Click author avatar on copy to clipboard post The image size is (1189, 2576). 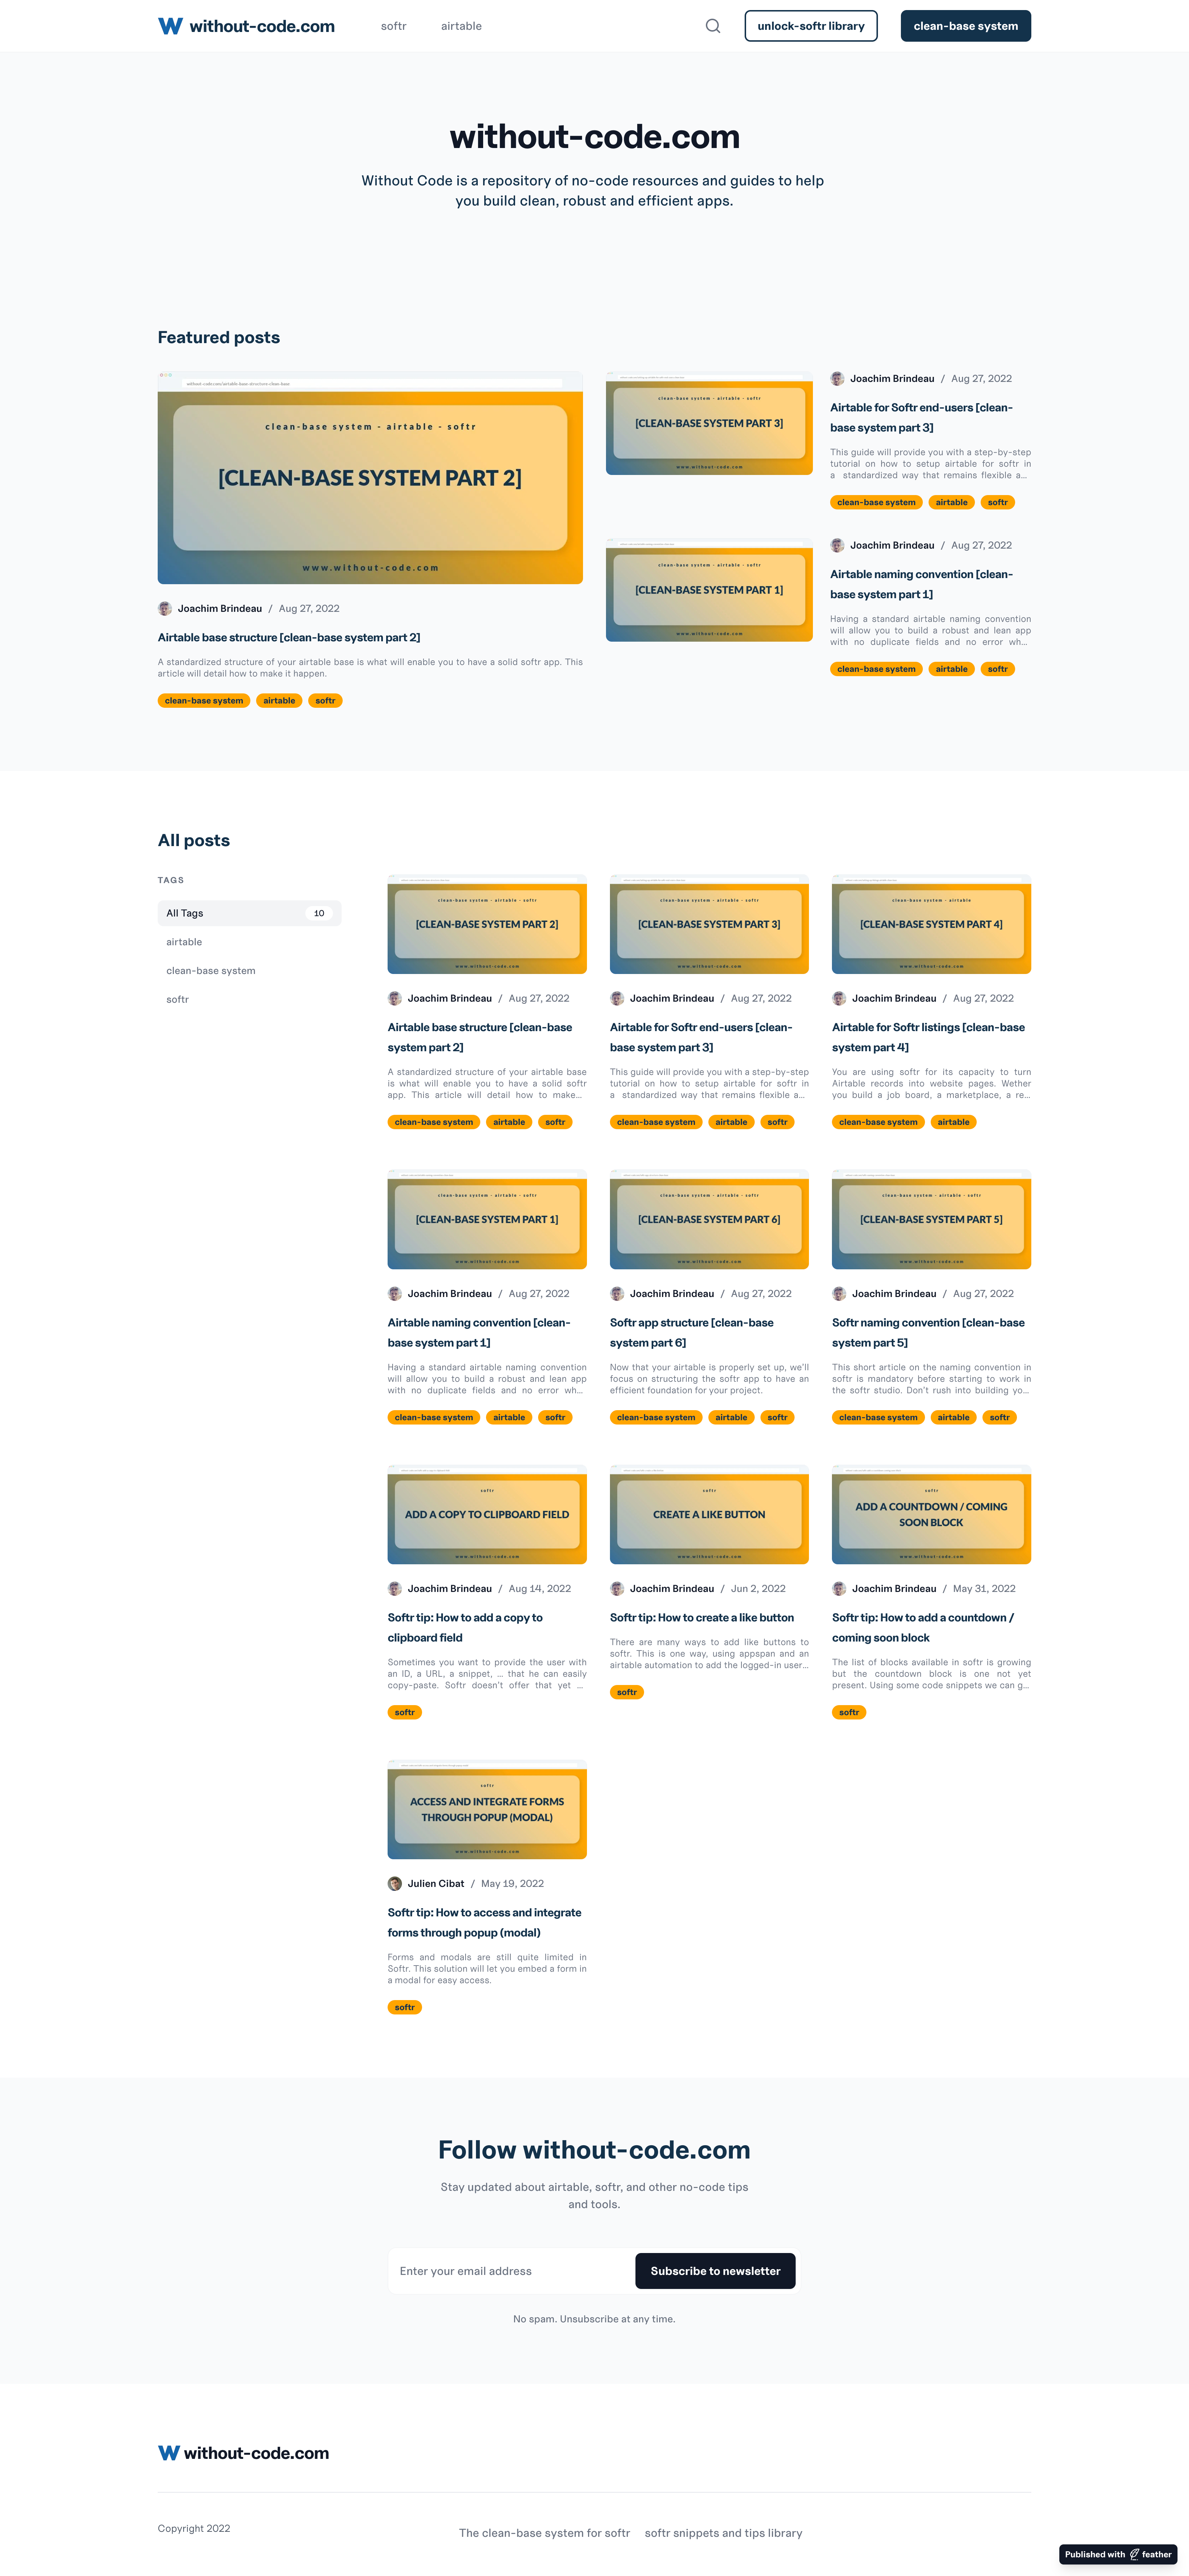[x=395, y=1588]
